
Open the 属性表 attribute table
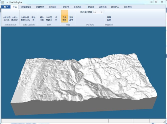pos(33,18)
